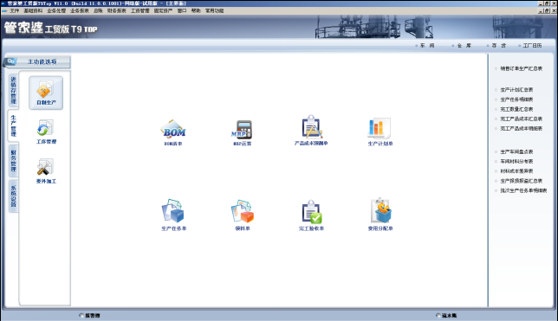Switch to the 生产管理 vertical tab
This screenshot has width=558, height=321.
point(13,125)
